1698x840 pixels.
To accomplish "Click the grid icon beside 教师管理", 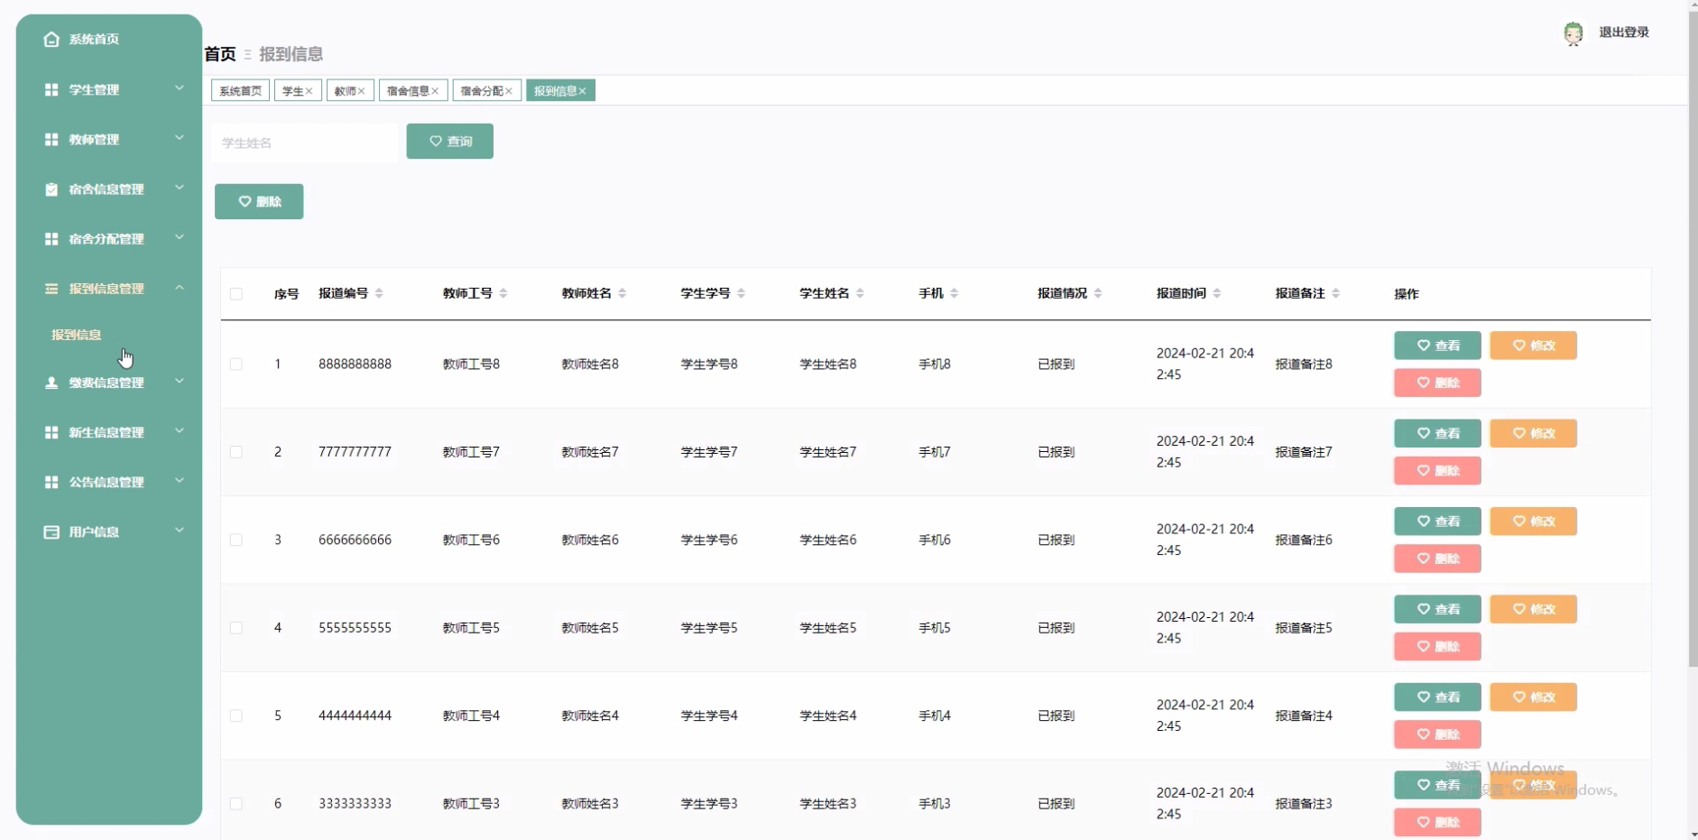I will pos(51,139).
